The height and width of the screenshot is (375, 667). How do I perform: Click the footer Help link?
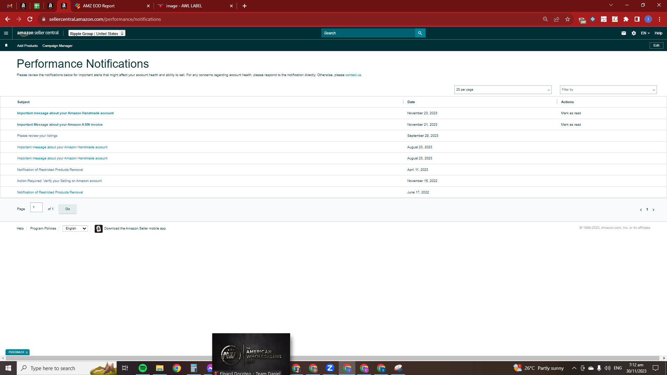(20, 228)
